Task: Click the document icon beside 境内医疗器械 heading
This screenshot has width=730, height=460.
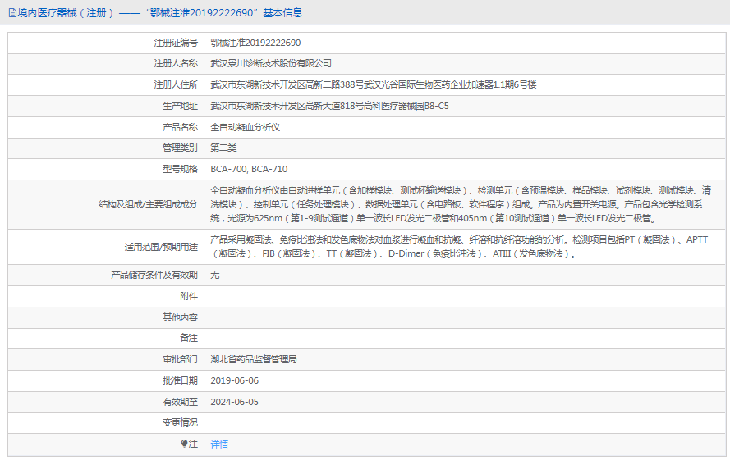Action: coord(12,13)
